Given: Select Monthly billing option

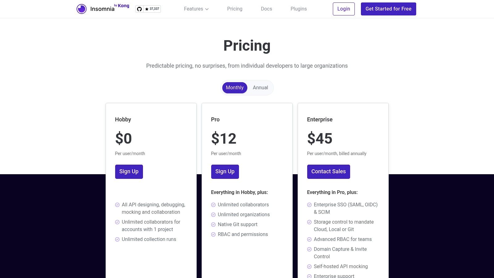Looking at the screenshot, I should click(x=235, y=88).
